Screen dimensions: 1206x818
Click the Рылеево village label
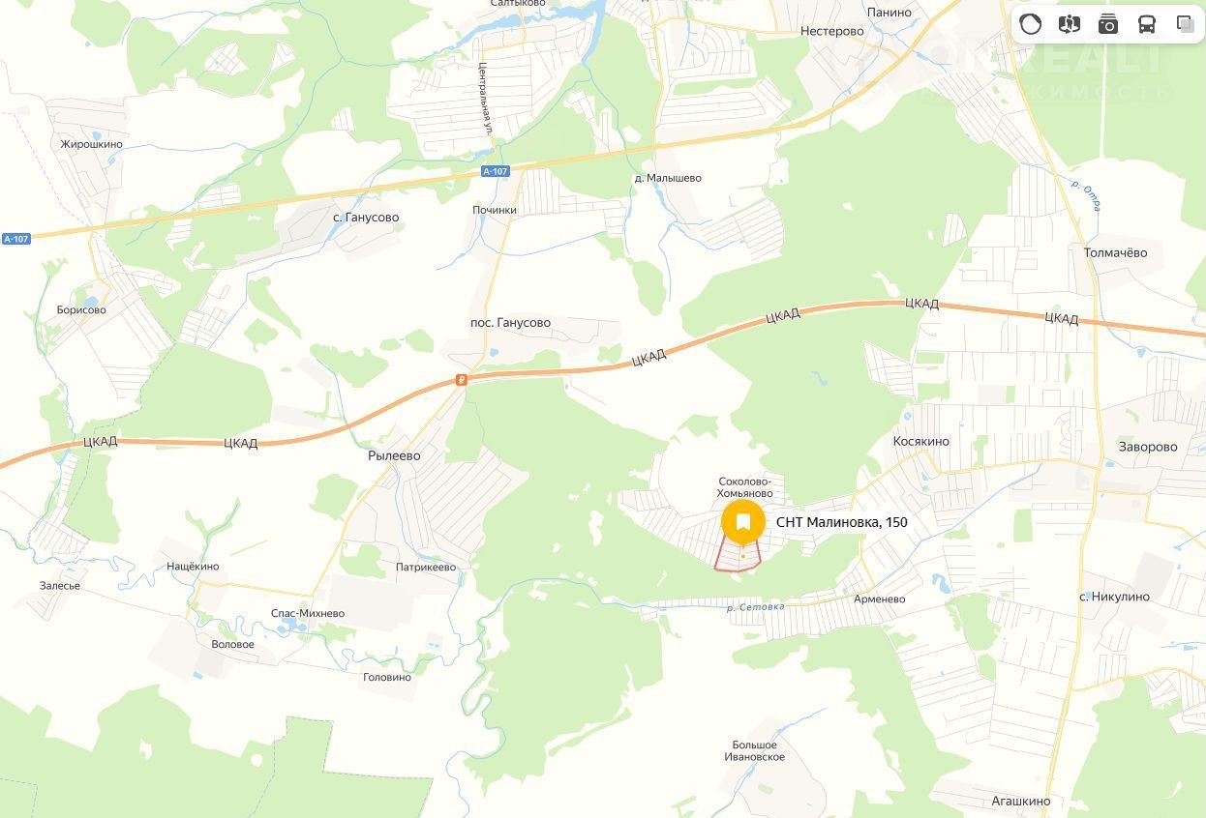coord(394,455)
